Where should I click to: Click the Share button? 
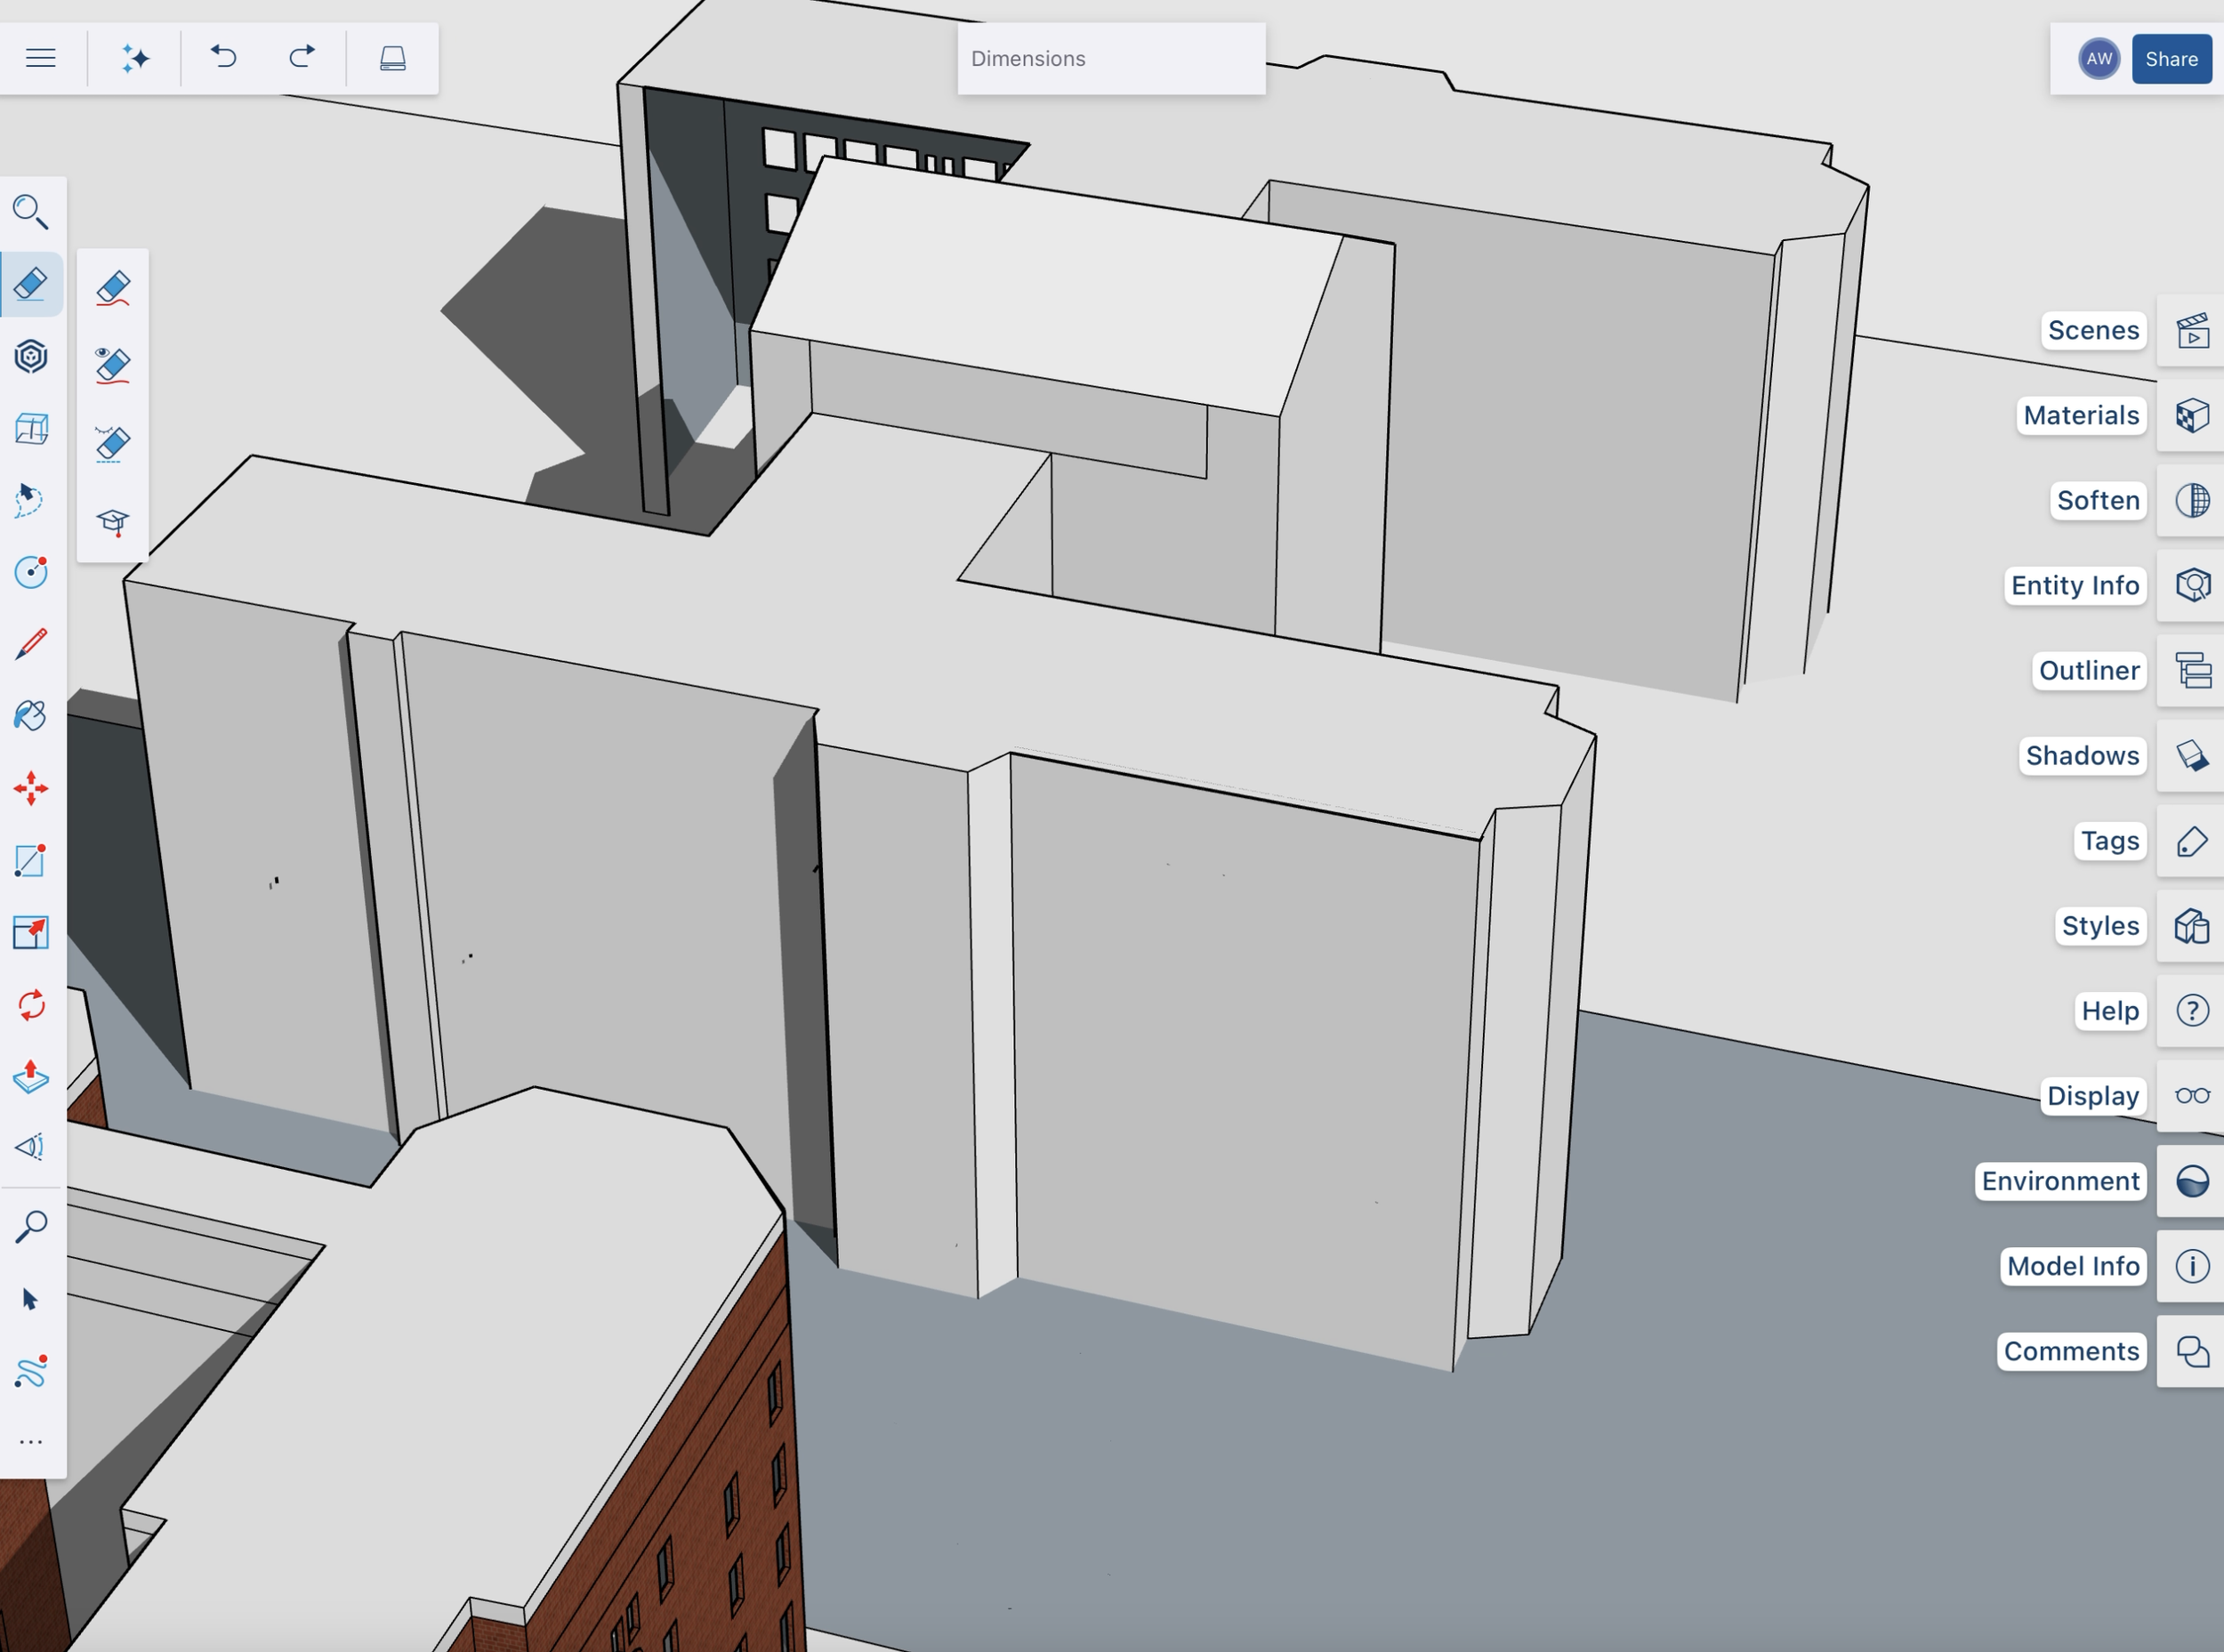tap(2170, 59)
